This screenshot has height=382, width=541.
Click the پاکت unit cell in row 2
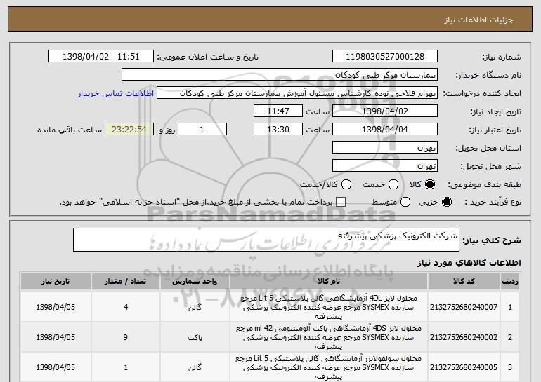click(x=195, y=338)
